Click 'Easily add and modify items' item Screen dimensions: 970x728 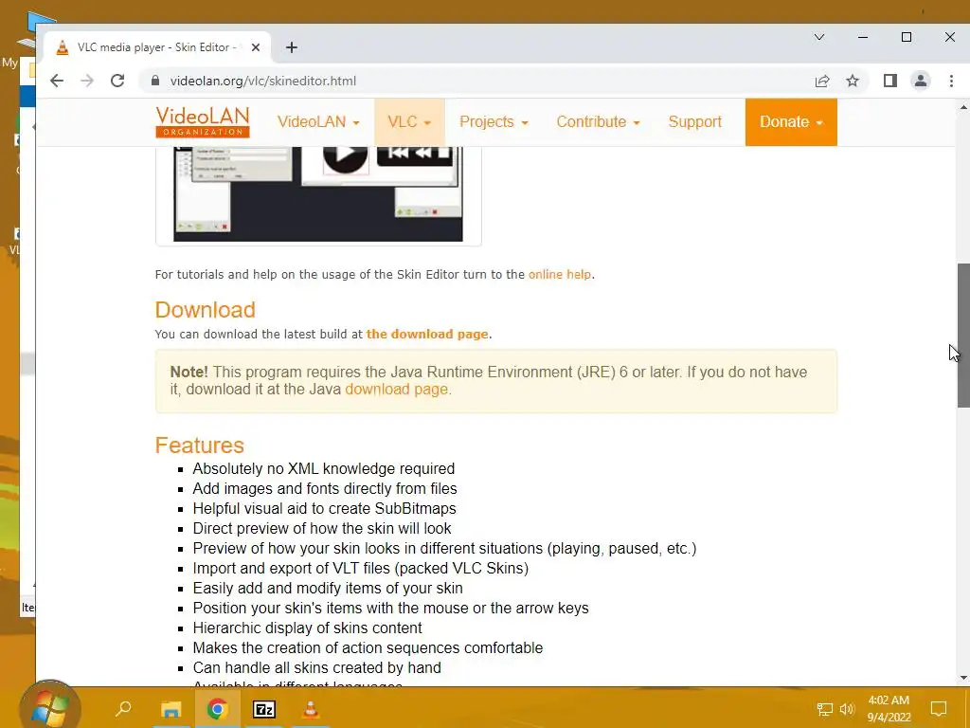click(x=328, y=588)
